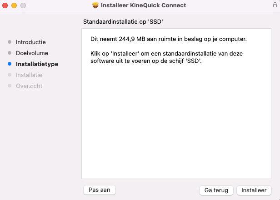
Task: Click the gray bullet beside Doelvolume
Action: [10, 53]
